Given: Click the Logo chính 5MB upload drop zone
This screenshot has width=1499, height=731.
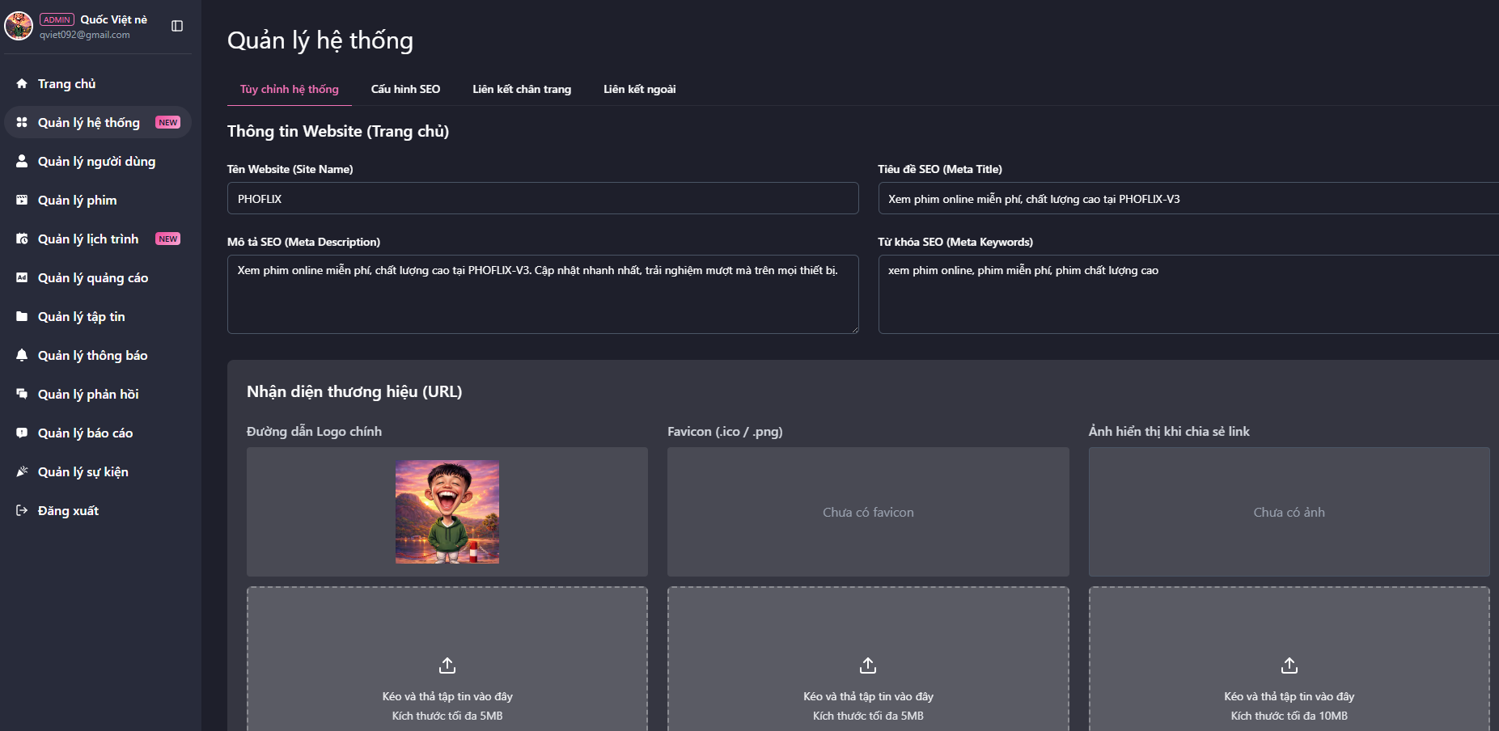Looking at the screenshot, I should 447,659.
